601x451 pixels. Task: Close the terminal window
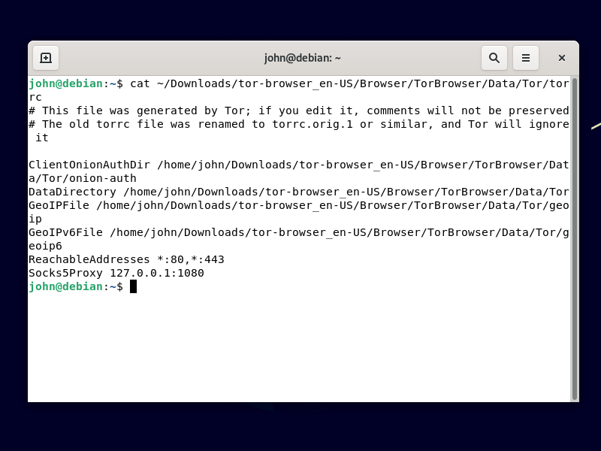tap(561, 57)
